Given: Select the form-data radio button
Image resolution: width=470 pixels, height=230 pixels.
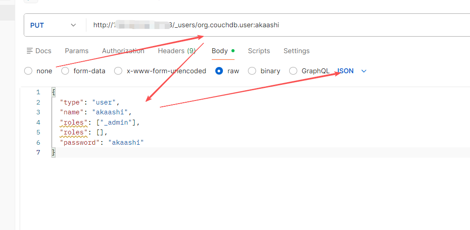Looking at the screenshot, I should [65, 71].
